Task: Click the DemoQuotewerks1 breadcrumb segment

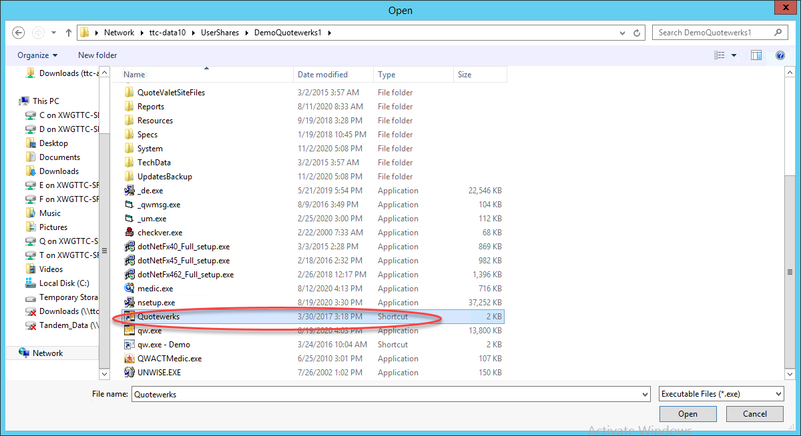Action: coord(288,32)
